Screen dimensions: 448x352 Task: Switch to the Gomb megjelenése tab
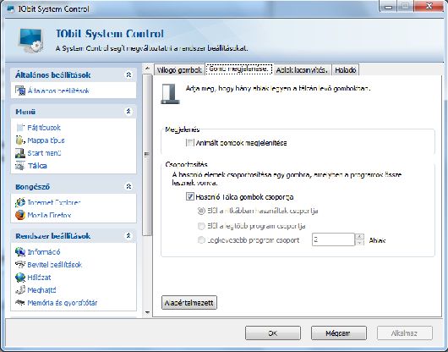click(x=239, y=69)
